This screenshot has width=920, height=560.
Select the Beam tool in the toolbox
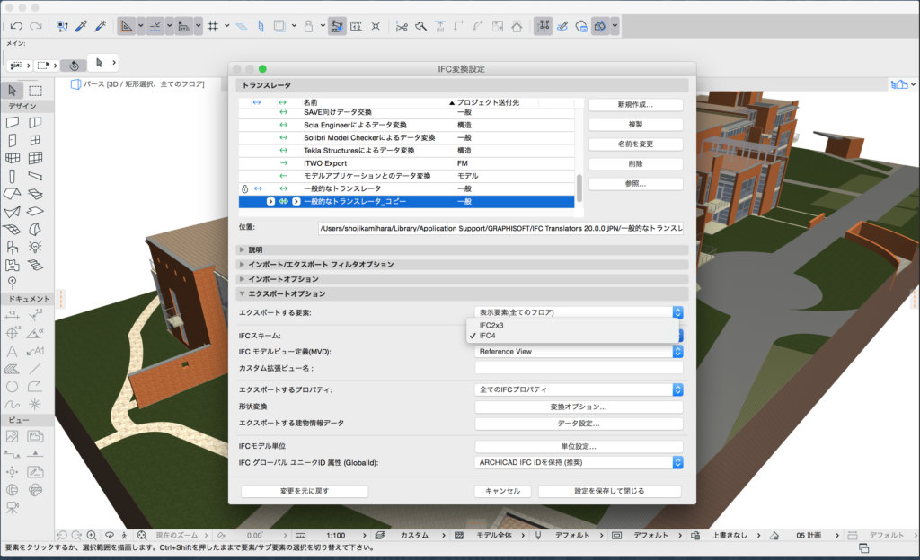point(35,176)
